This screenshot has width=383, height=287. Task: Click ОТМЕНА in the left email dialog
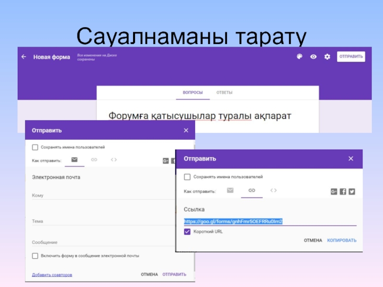pyautogui.click(x=149, y=275)
